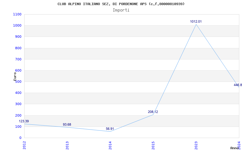Click the 800 y-axis tick label
This screenshot has width=242, height=151.
click(18, 48)
